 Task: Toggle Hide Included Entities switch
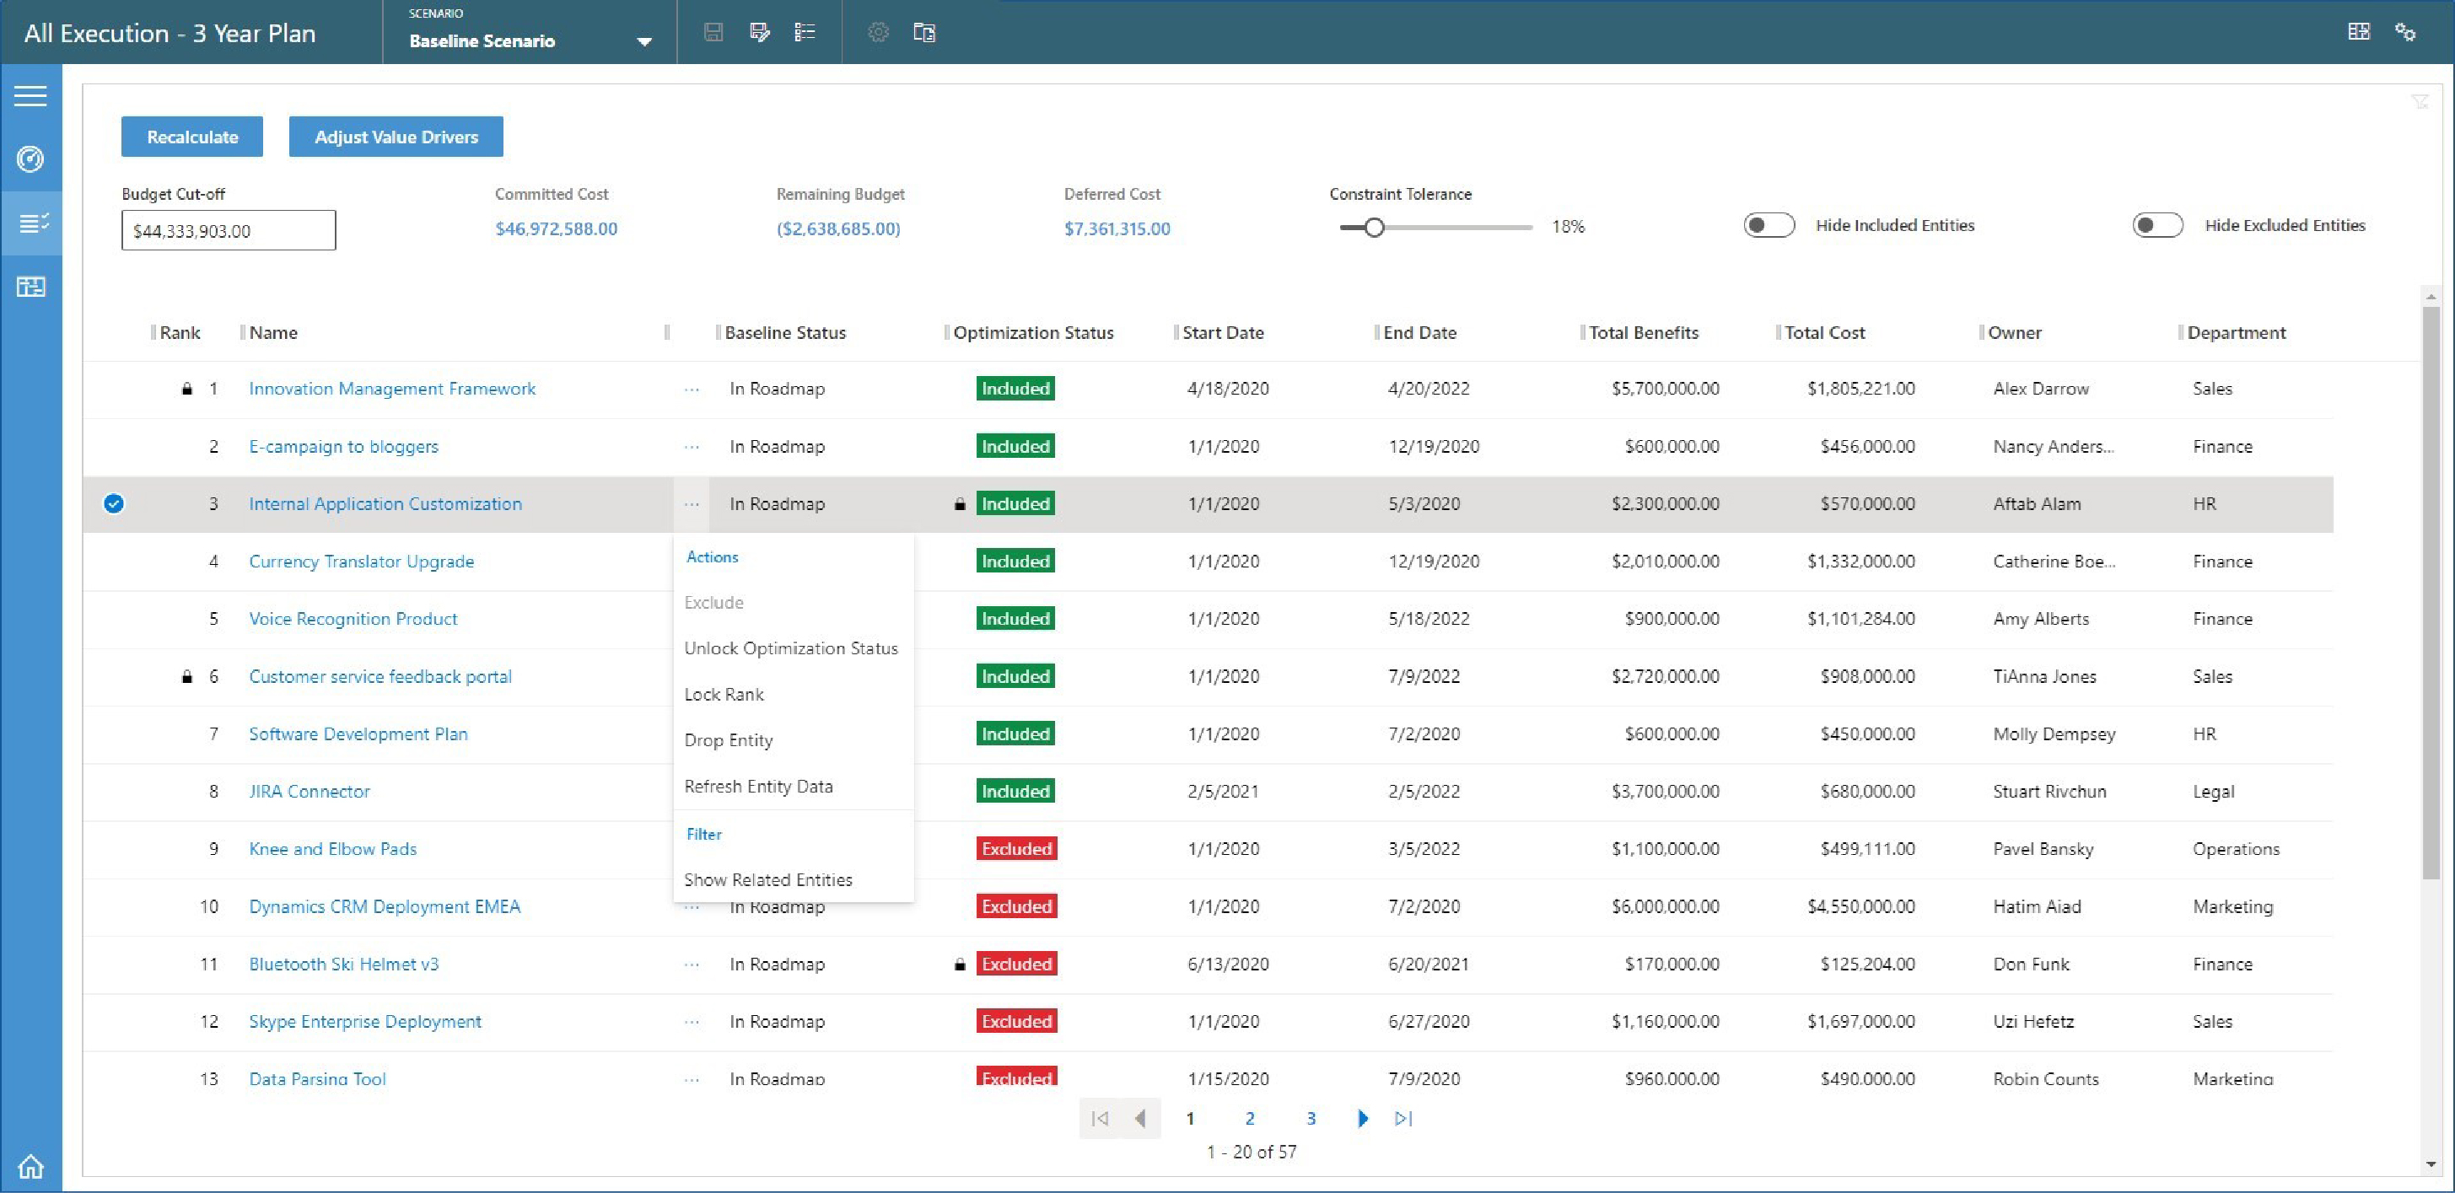(x=1769, y=226)
